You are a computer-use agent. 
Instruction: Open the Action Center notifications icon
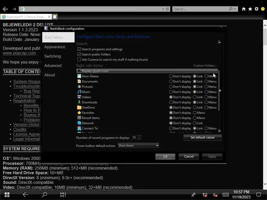click(x=259, y=195)
